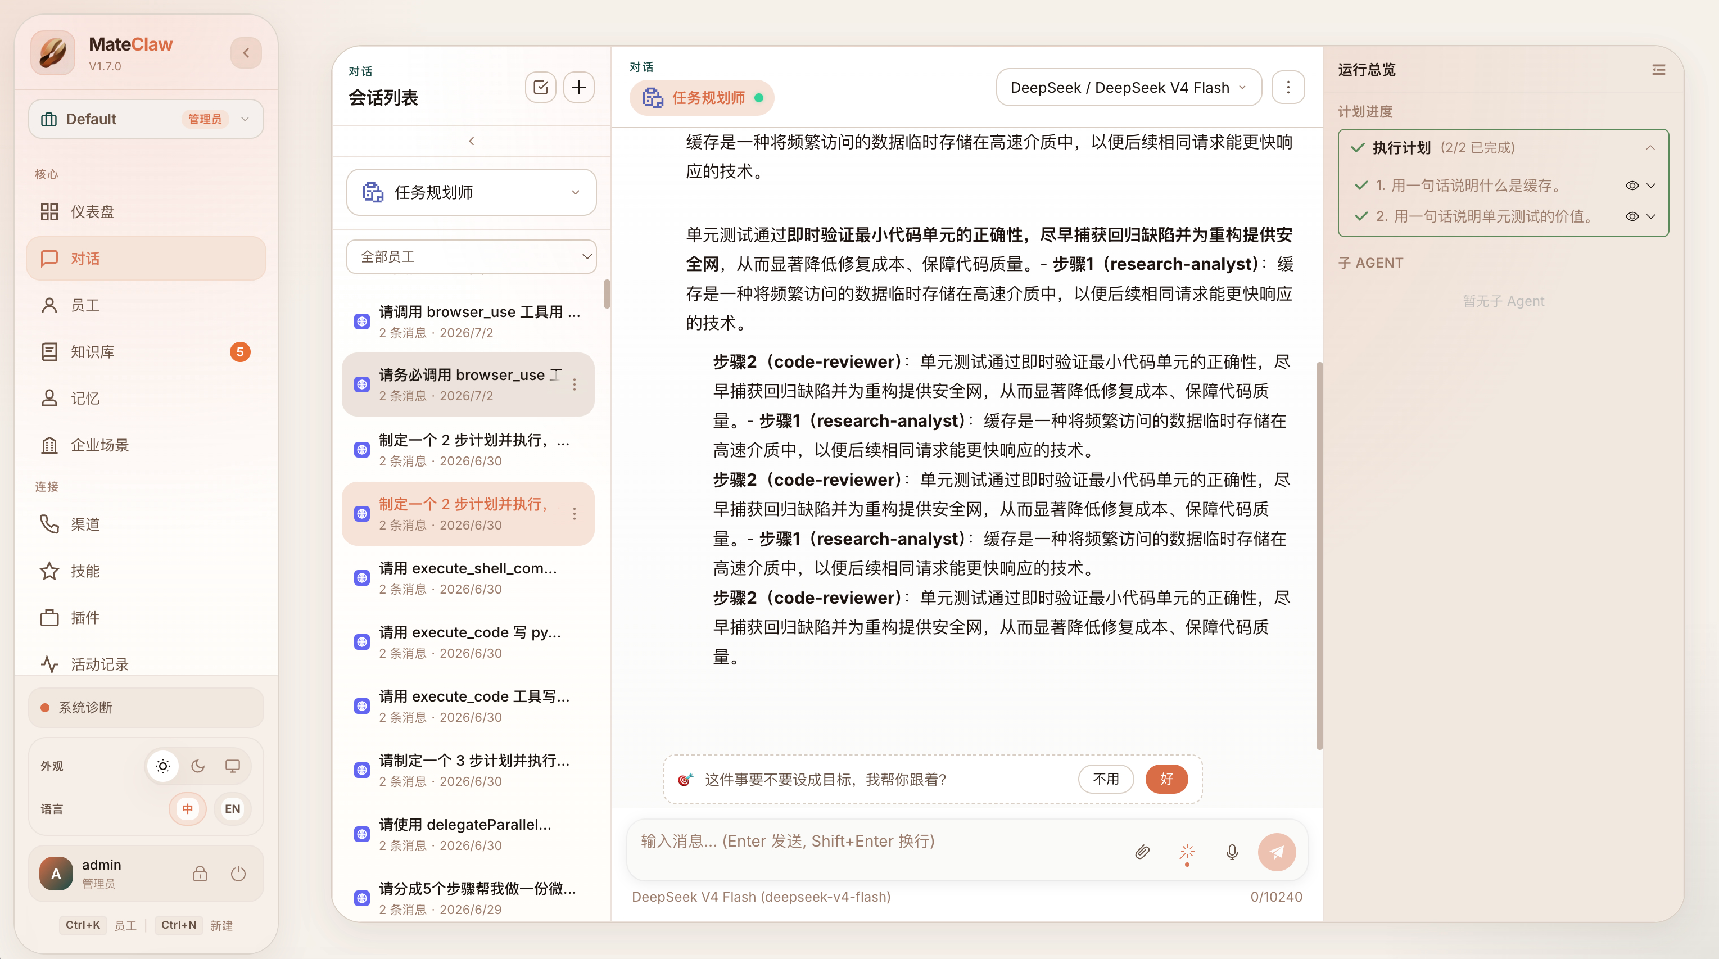This screenshot has height=959, width=1719.
Task: Click the paperclip attachment icon
Action: [x=1142, y=852]
